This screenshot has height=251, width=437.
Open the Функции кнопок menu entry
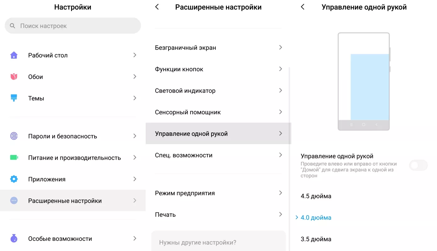pyautogui.click(x=218, y=69)
